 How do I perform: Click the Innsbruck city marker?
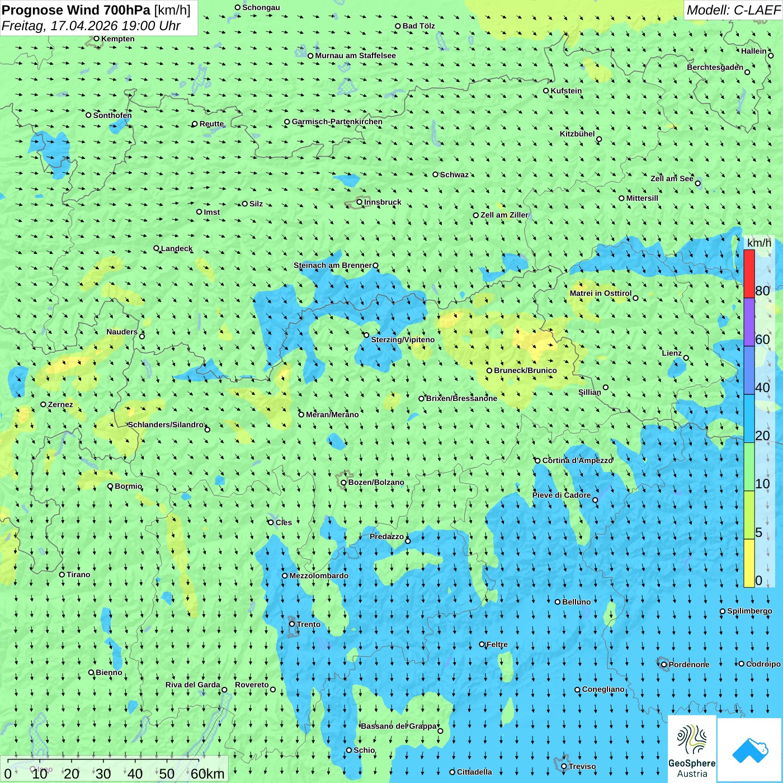coord(360,202)
